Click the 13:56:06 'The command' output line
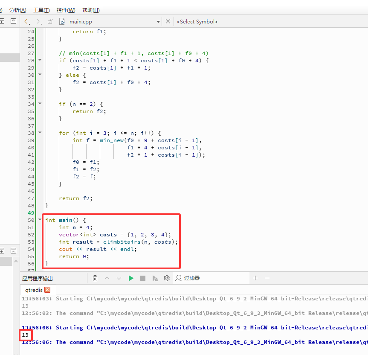This screenshot has height=355, width=368. 195,342
